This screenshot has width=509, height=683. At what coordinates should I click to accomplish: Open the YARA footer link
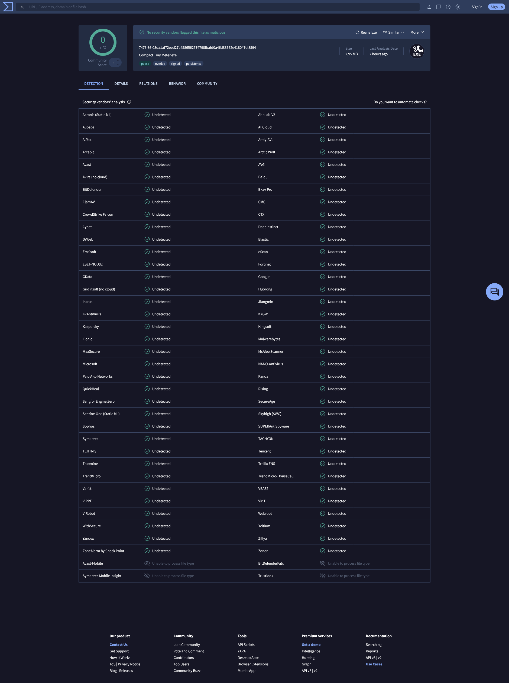[242, 651]
